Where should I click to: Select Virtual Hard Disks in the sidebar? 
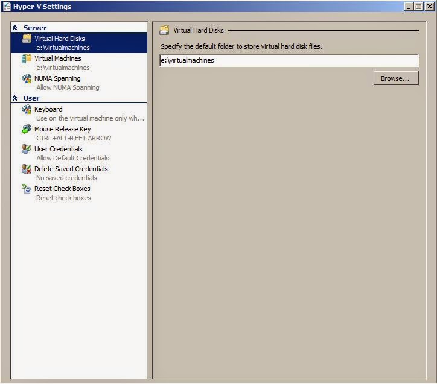79,43
